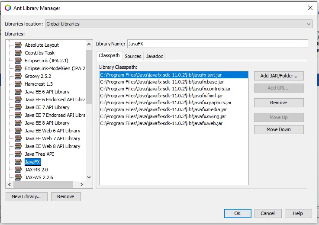Viewport: 319px width, 225px height.
Task: Click the horizontal scroll right arrow
Action: pos(81,184)
